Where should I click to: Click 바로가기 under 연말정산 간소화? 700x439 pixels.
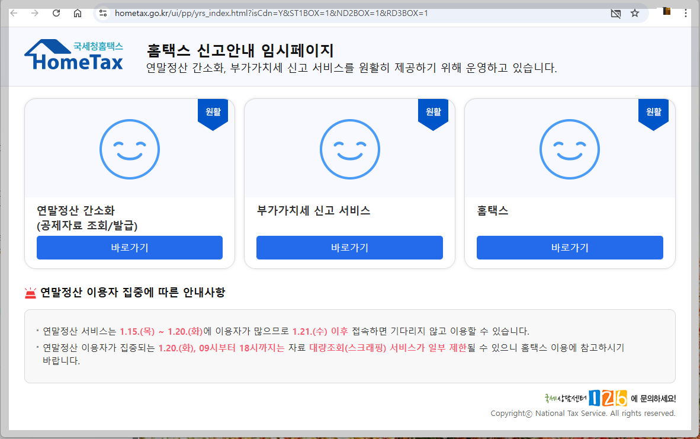(x=130, y=248)
